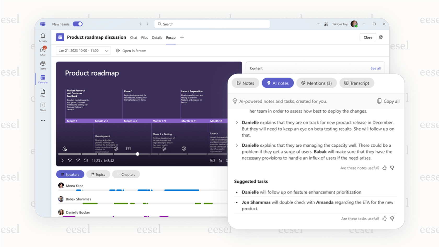Mute audio in the video player
The width and height of the screenshot is (439, 247).
click(x=86, y=160)
